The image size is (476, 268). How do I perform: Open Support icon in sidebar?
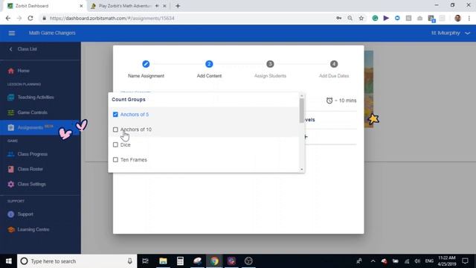coord(11,214)
